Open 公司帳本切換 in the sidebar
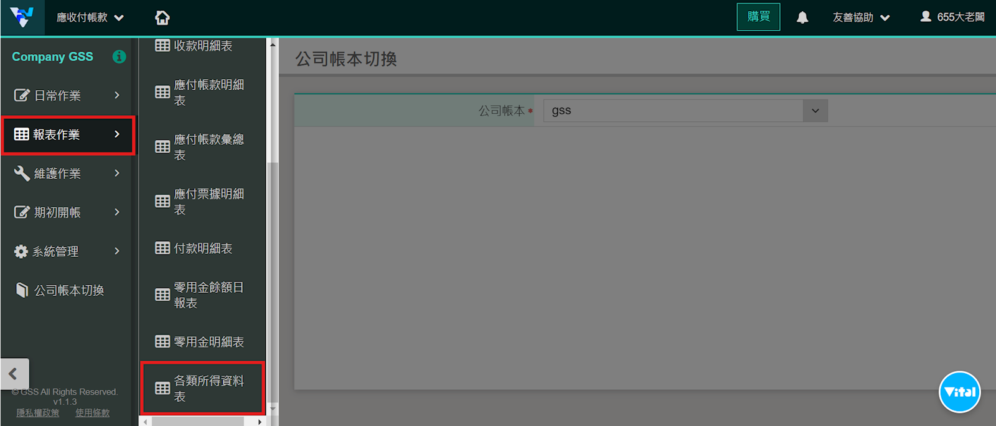This screenshot has width=996, height=426. [68, 290]
